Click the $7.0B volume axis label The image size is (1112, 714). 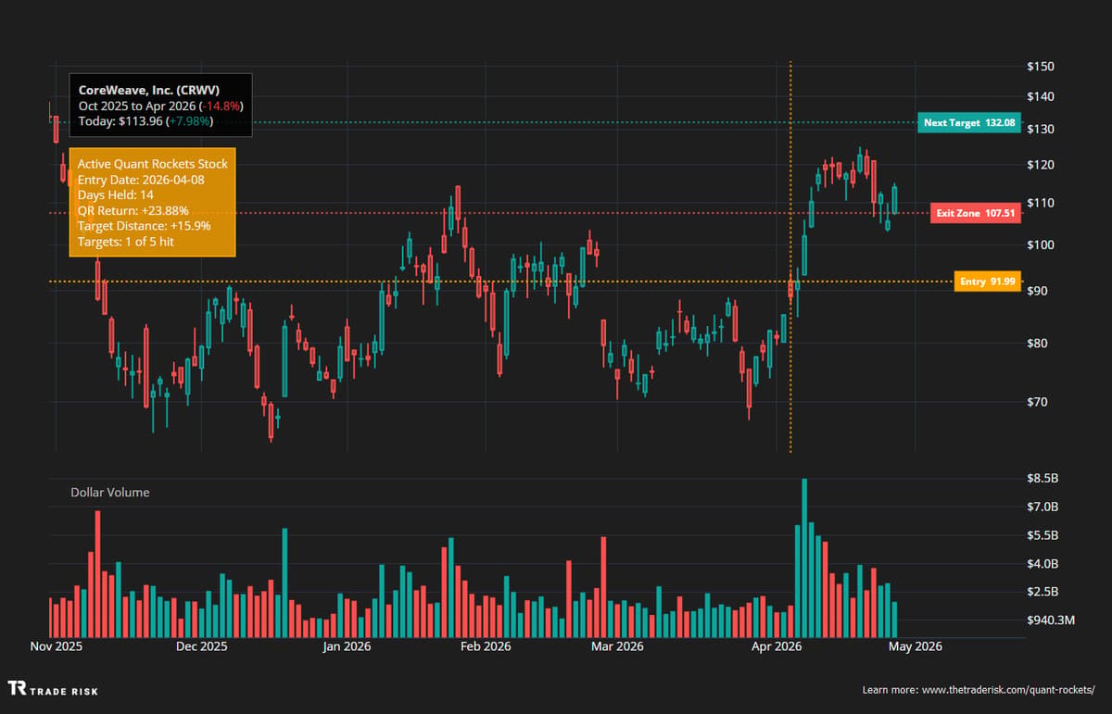pos(1042,507)
